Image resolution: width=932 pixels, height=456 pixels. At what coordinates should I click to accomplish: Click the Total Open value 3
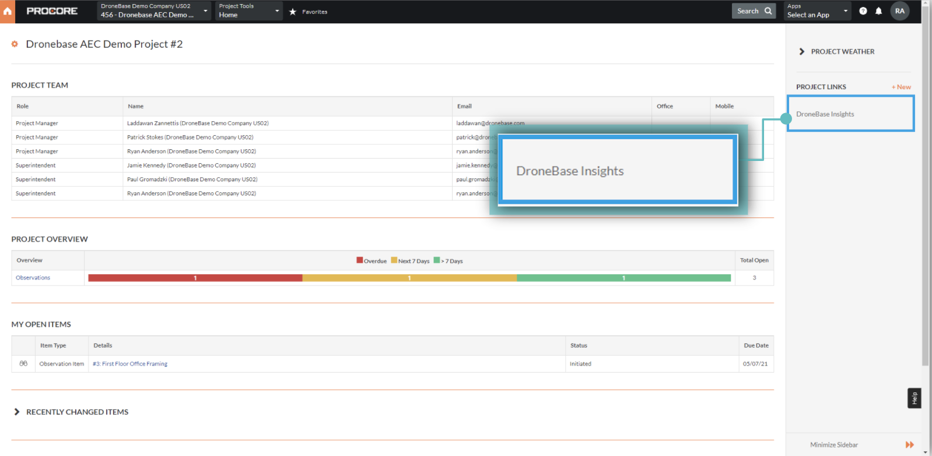point(754,278)
